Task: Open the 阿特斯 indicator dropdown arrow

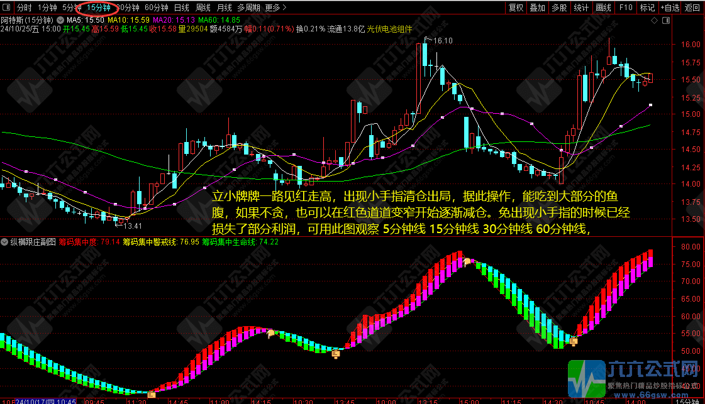Action: [x=60, y=20]
